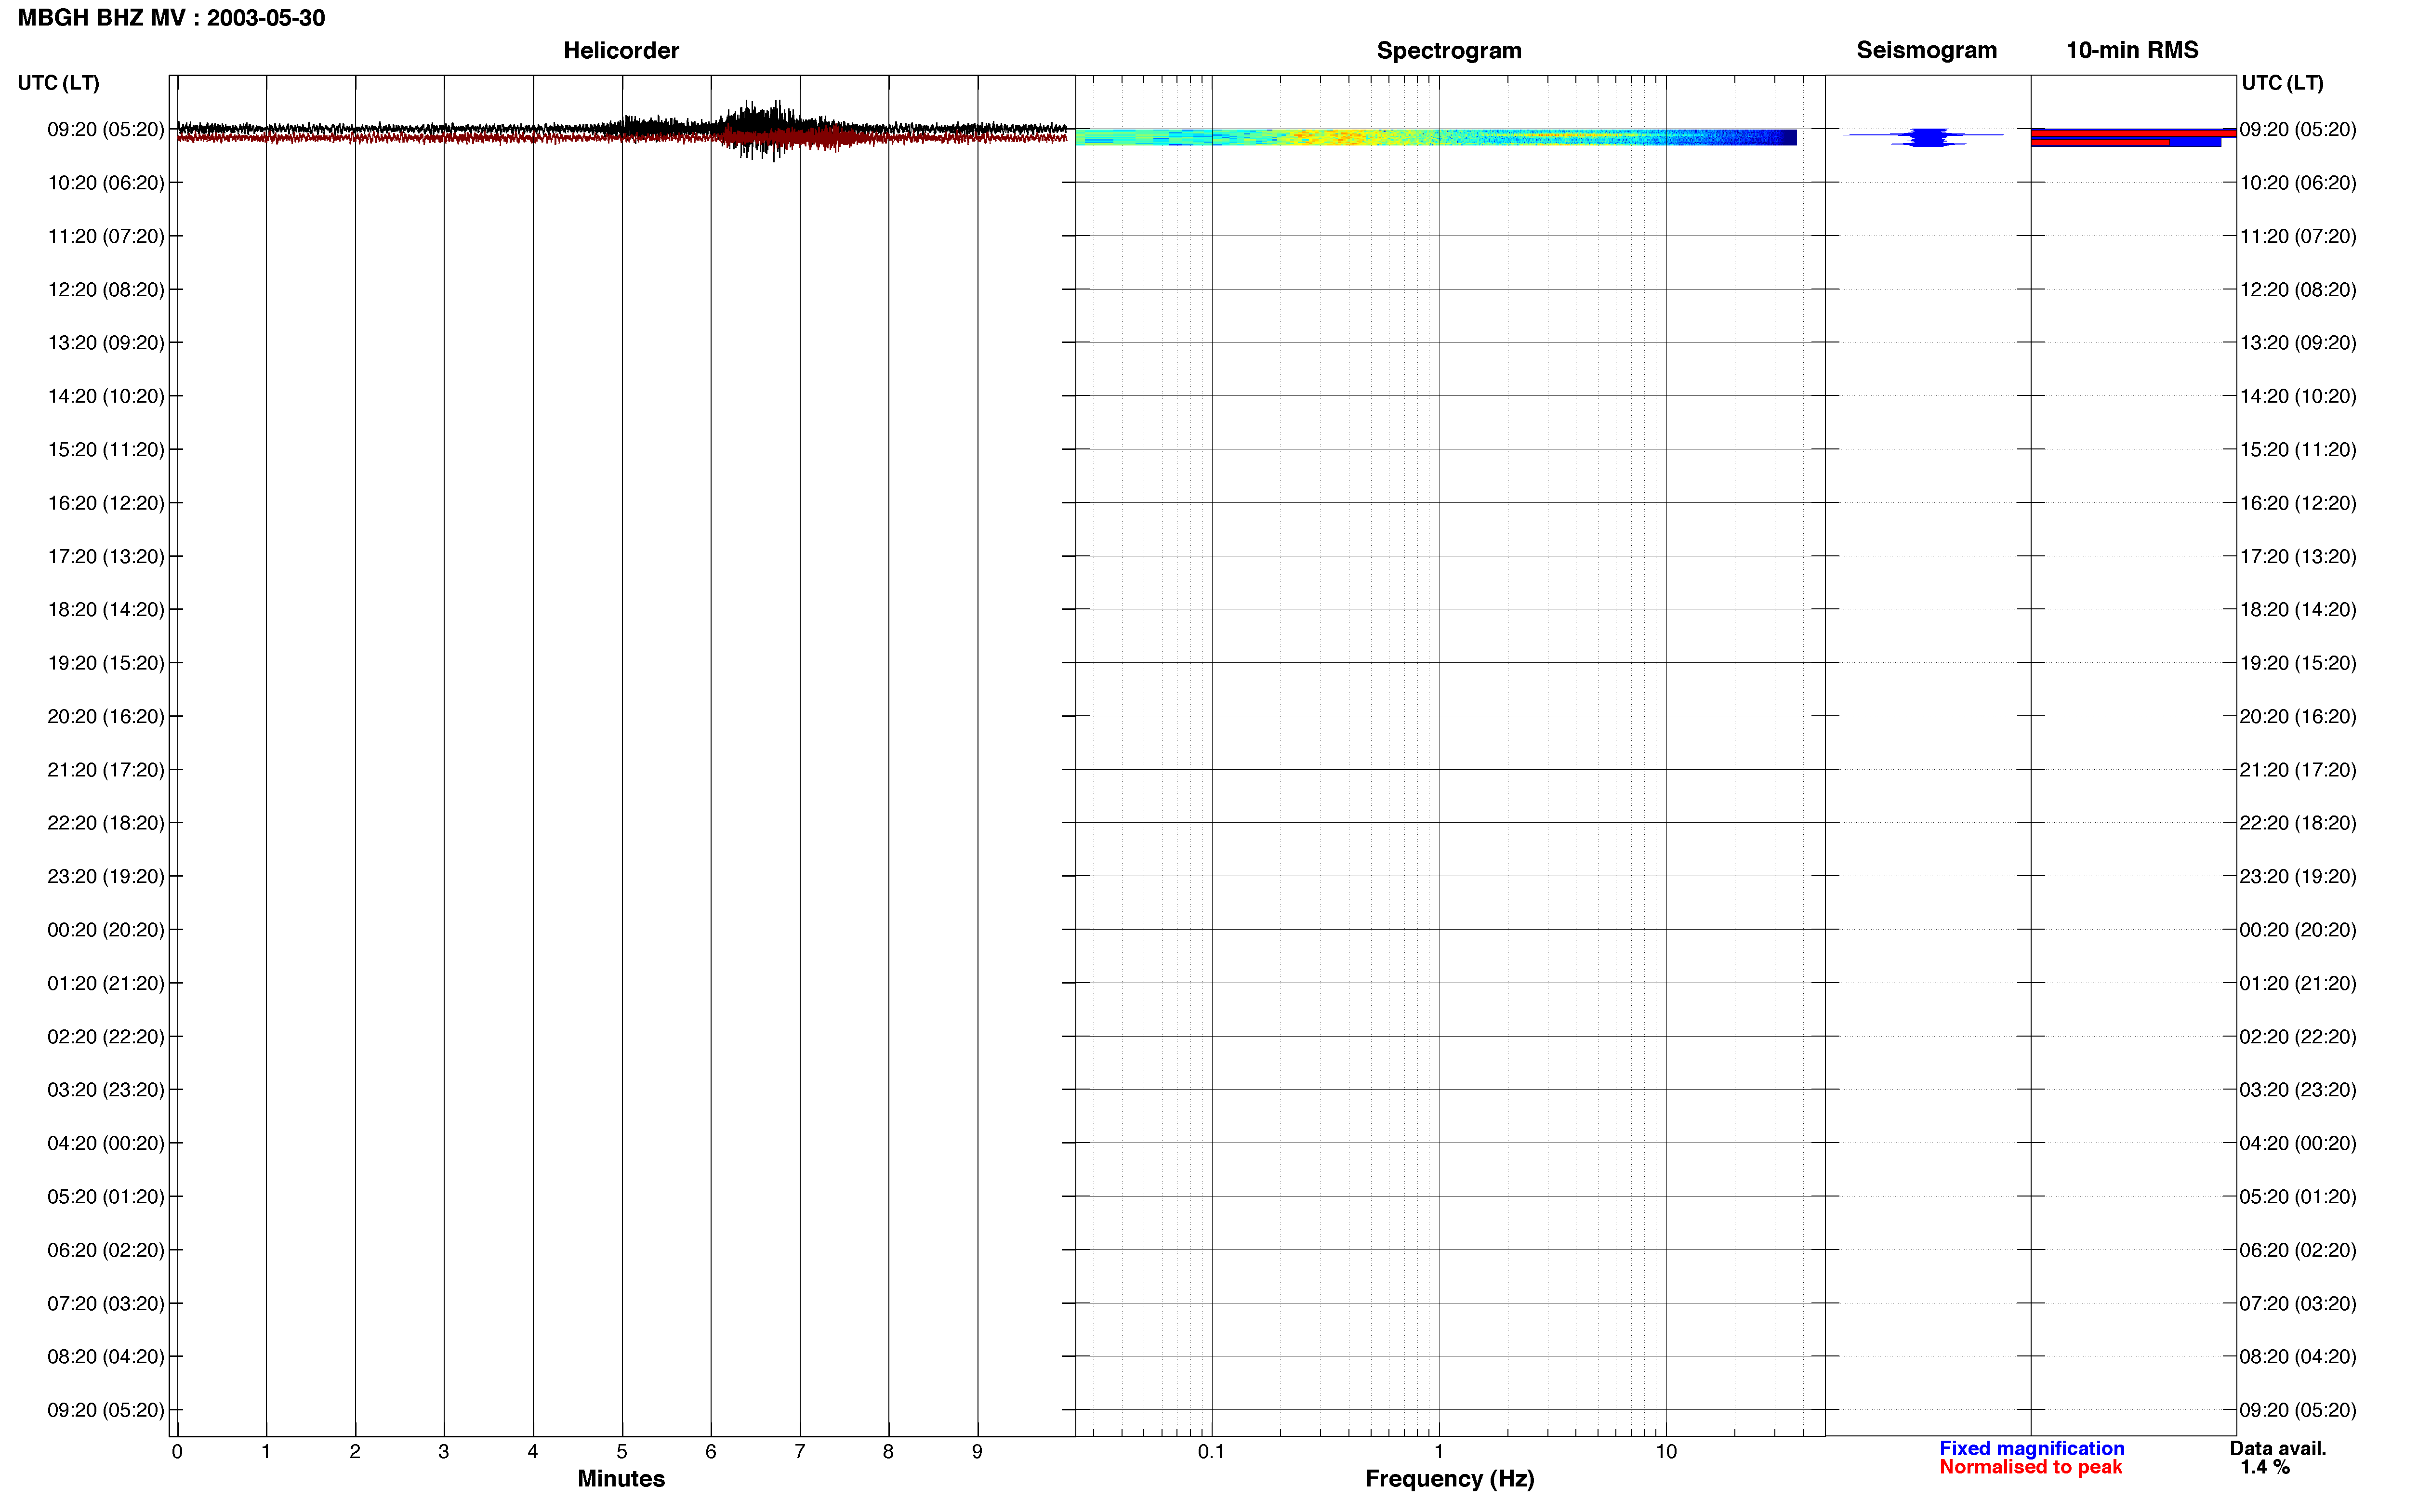Click the 'Minutes' x-axis label
The image size is (2418, 1512).
pos(621,1478)
